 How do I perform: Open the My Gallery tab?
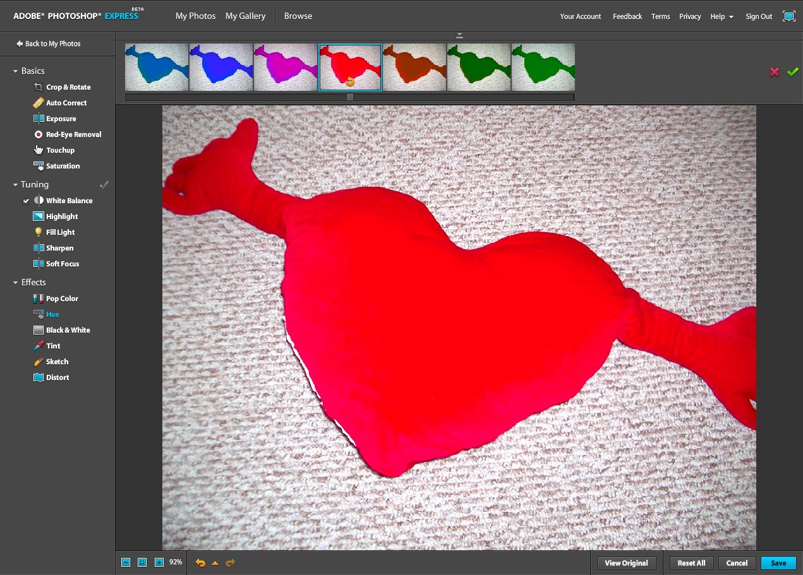click(x=245, y=16)
